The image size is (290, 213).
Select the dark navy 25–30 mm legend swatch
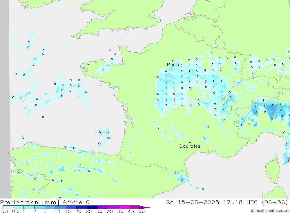tap(92, 207)
